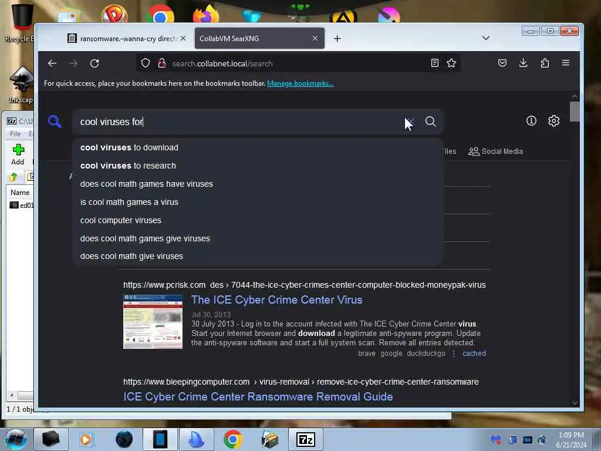
Task: Open Recycle Bin on desktop
Action: point(21,22)
